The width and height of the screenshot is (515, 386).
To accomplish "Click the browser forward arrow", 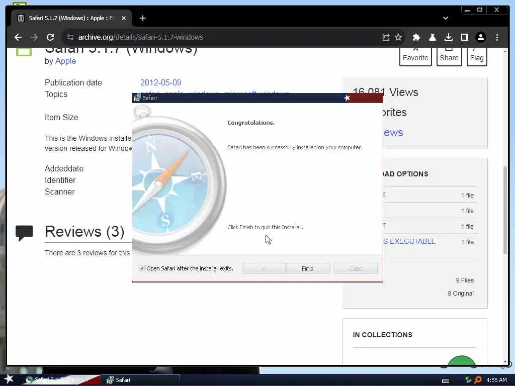I will pyautogui.click(x=34, y=37).
